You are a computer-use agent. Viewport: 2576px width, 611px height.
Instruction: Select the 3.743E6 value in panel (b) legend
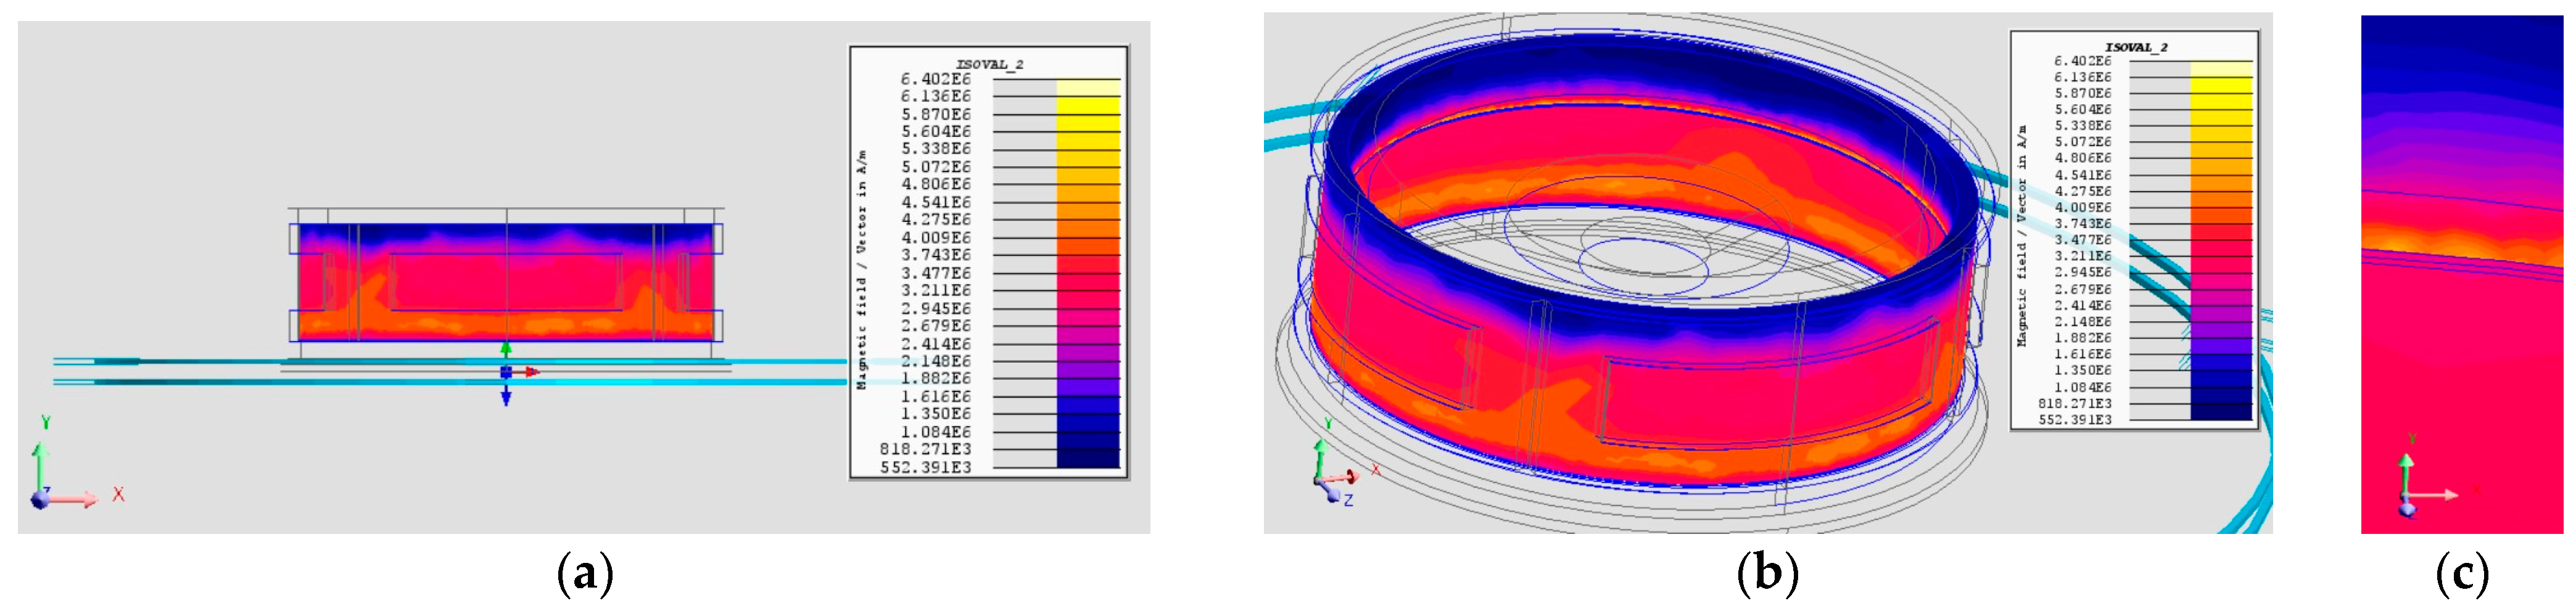click(2083, 224)
